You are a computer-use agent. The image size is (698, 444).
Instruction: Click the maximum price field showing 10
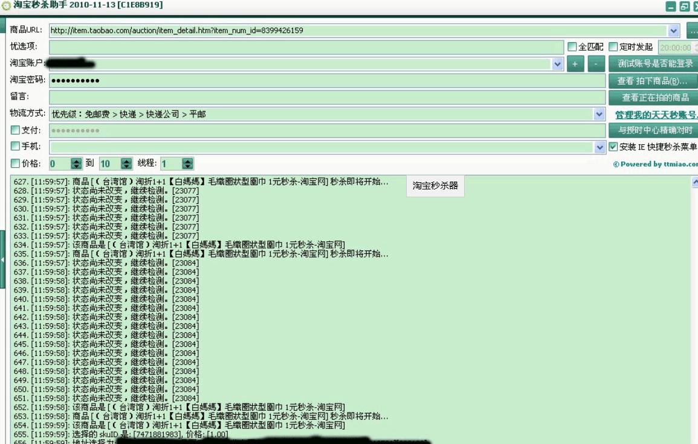(110, 163)
